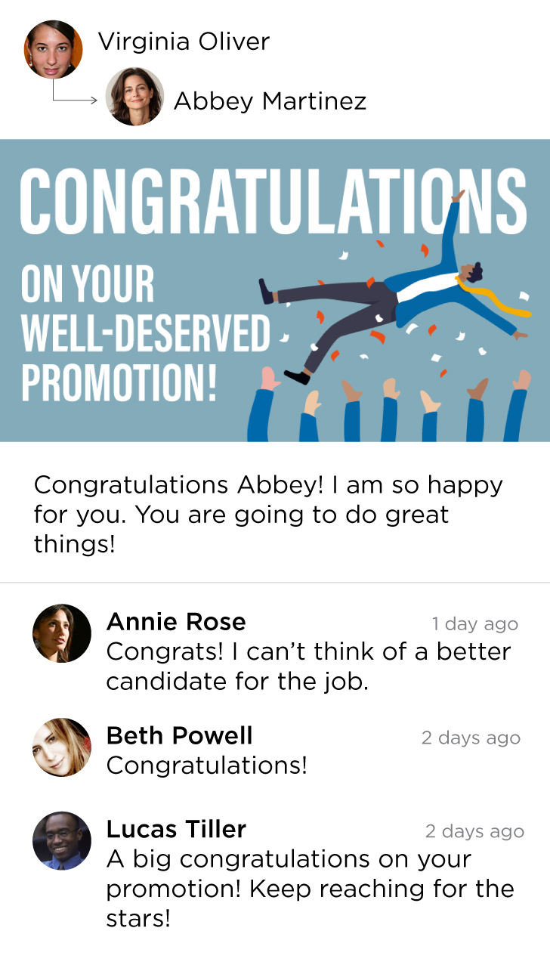This screenshot has height=965, width=550.
Task: Click the Beth Powell commenter name
Action: [x=179, y=735]
